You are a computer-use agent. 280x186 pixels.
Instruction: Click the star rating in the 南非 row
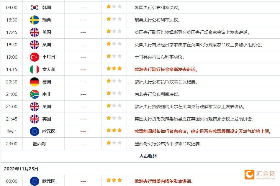click(x=114, y=93)
